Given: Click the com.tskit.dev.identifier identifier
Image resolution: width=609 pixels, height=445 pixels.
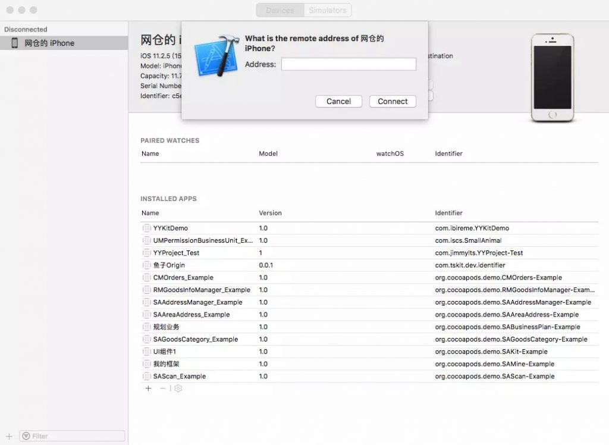Looking at the screenshot, I should 470,265.
